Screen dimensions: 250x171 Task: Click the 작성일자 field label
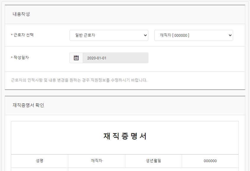(x=21, y=58)
